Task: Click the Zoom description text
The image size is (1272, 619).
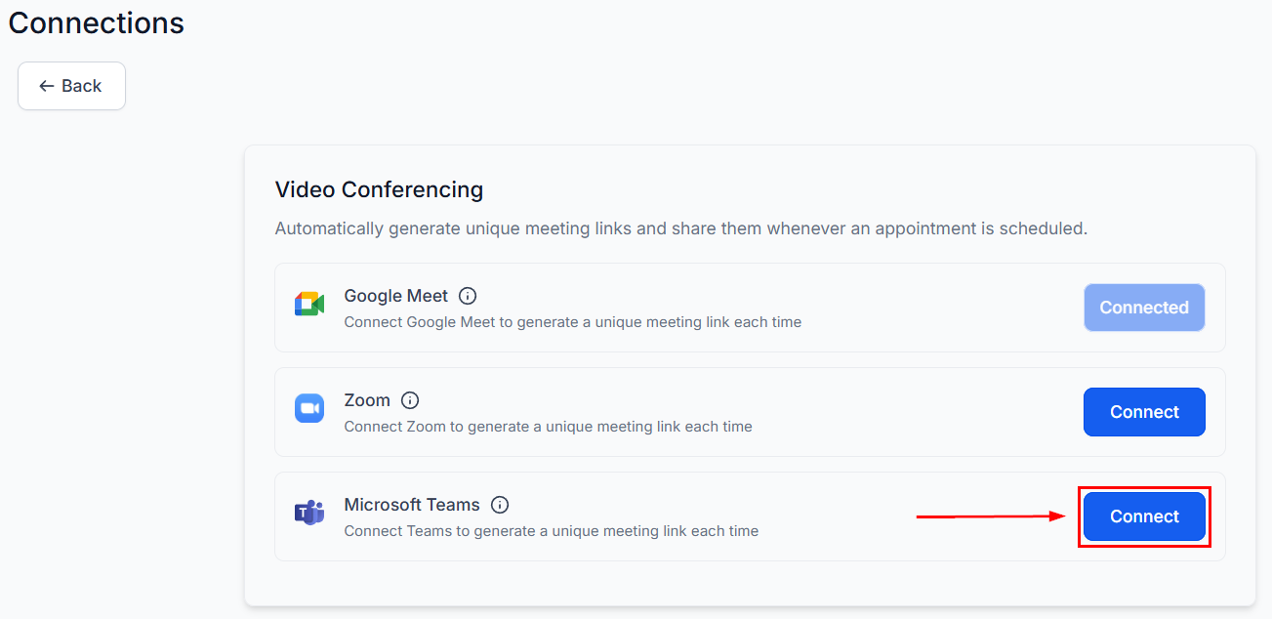Action: [x=548, y=427]
